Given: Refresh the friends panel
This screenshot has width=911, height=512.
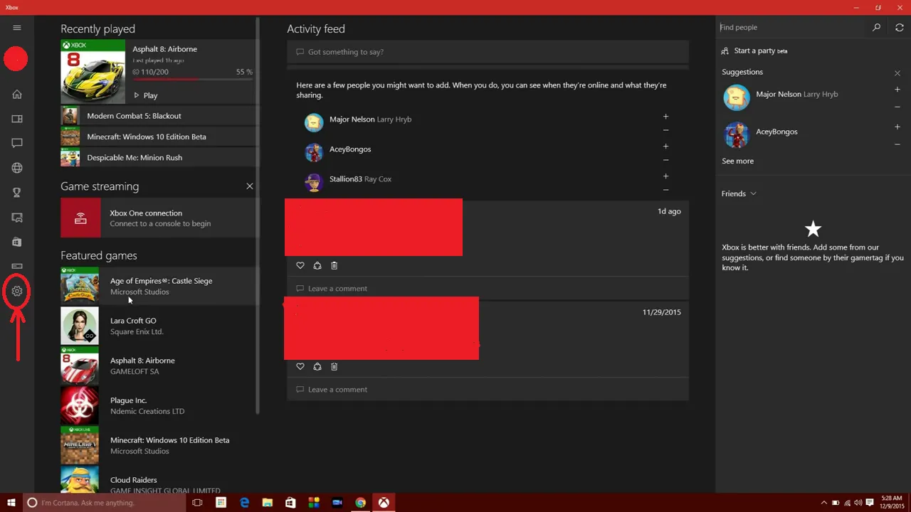Looking at the screenshot, I should 900,27.
